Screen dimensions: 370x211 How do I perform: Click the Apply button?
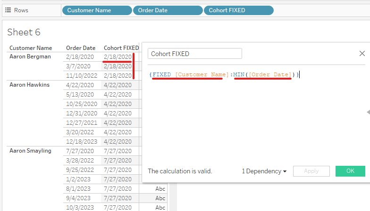311,171
